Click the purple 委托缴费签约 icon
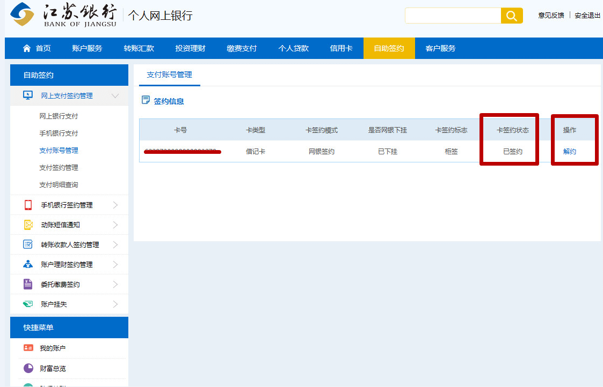Viewport: 603px width, 387px height. tap(28, 284)
